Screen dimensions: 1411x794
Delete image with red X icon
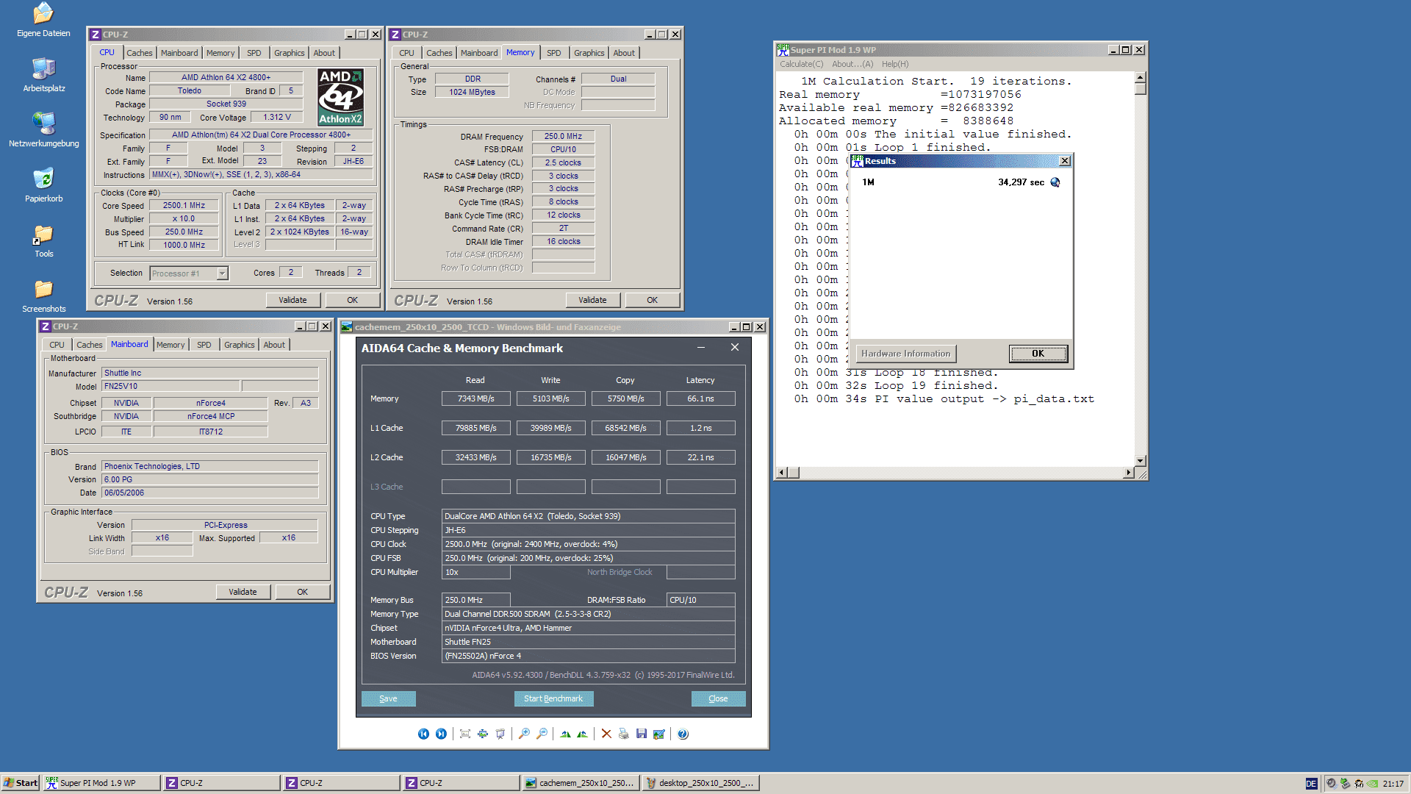(x=606, y=734)
